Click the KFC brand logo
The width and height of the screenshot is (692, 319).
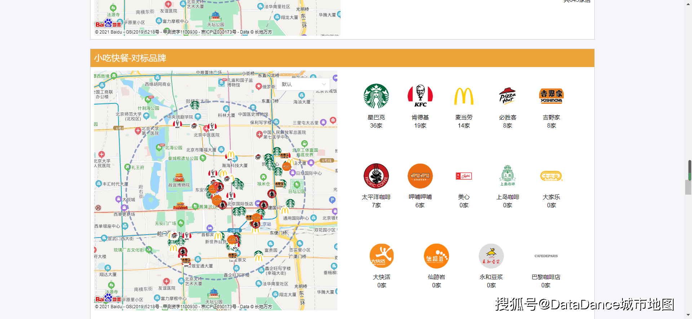[420, 96]
